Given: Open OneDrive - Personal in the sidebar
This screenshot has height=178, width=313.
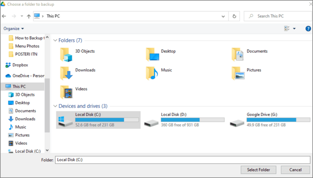Looking at the screenshot, I should [x=25, y=76].
